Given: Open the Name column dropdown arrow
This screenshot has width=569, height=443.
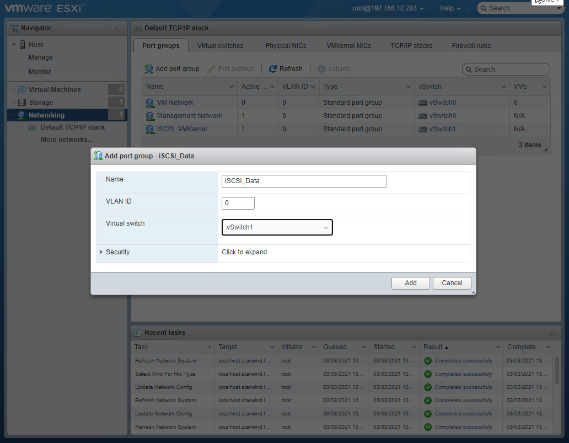Looking at the screenshot, I should [231, 87].
